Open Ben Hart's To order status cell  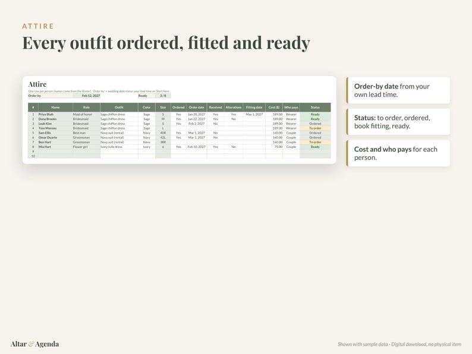pyautogui.click(x=315, y=143)
